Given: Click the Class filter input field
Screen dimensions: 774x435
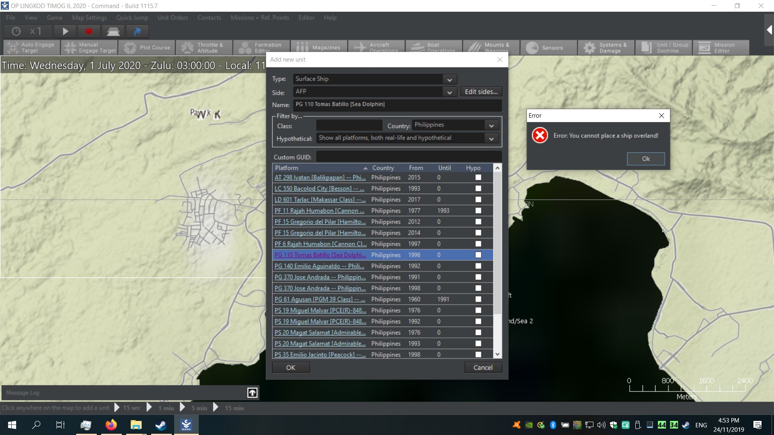Looking at the screenshot, I should click(349, 126).
